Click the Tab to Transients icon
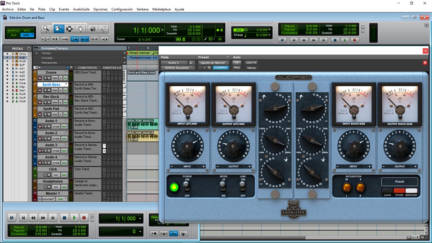Screen dimensions: 432x243 coord(55,39)
